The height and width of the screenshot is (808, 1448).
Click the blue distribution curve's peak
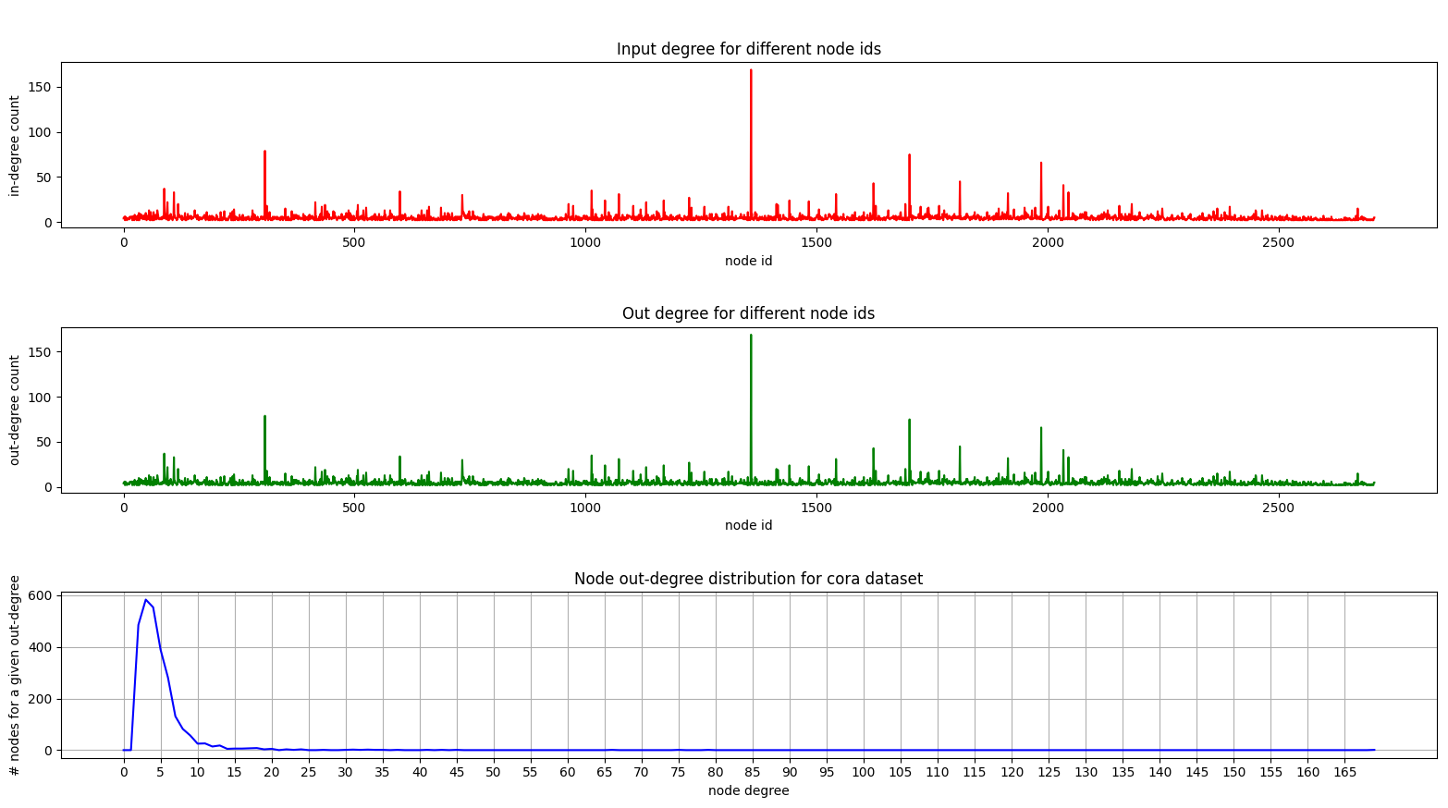point(146,600)
